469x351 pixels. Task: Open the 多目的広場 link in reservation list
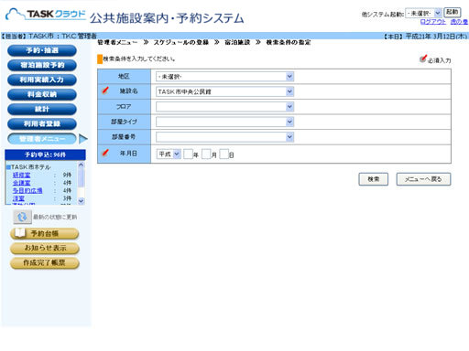(27, 190)
